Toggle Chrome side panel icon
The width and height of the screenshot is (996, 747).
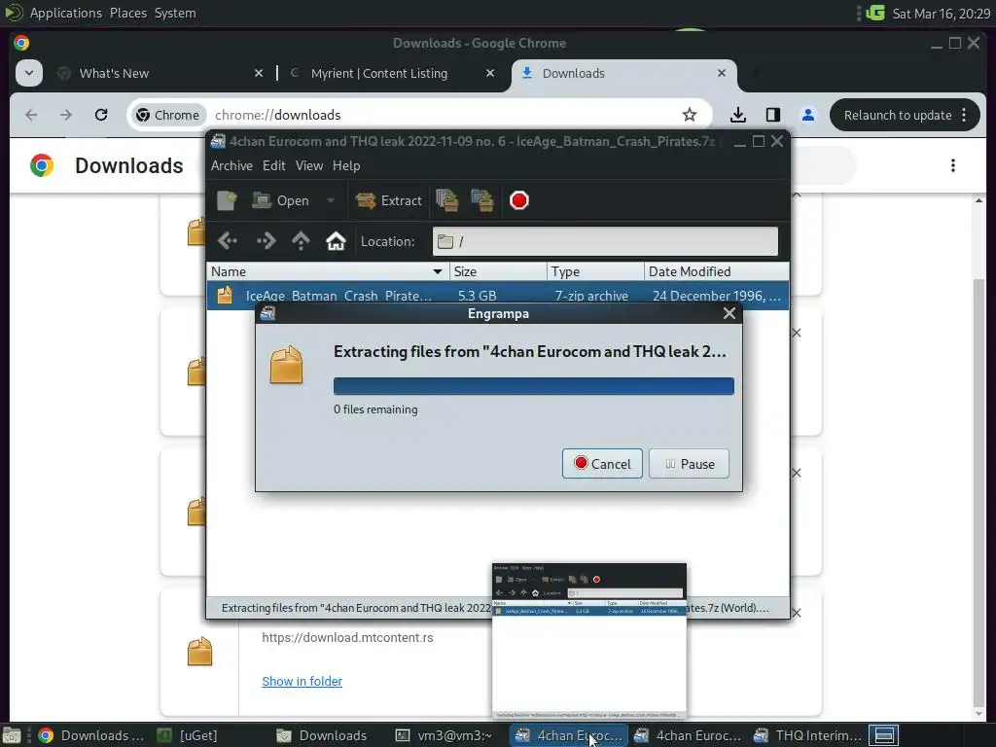[x=773, y=115]
